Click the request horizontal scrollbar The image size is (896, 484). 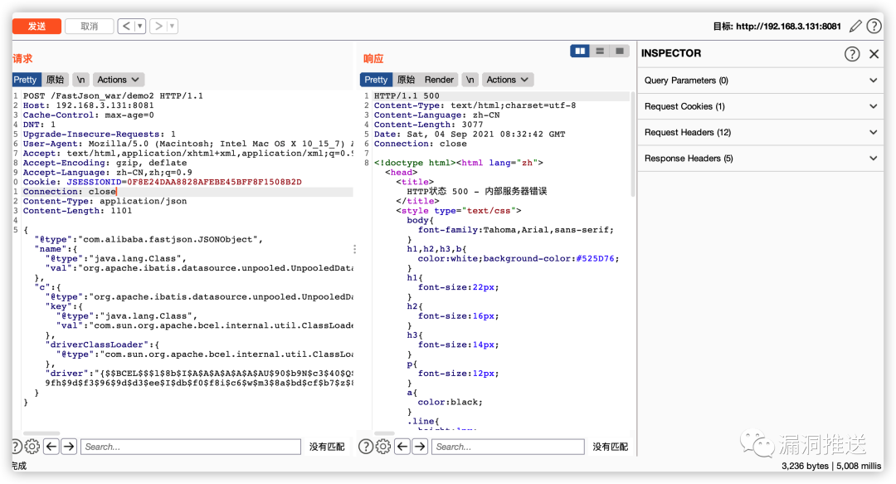click(41, 433)
